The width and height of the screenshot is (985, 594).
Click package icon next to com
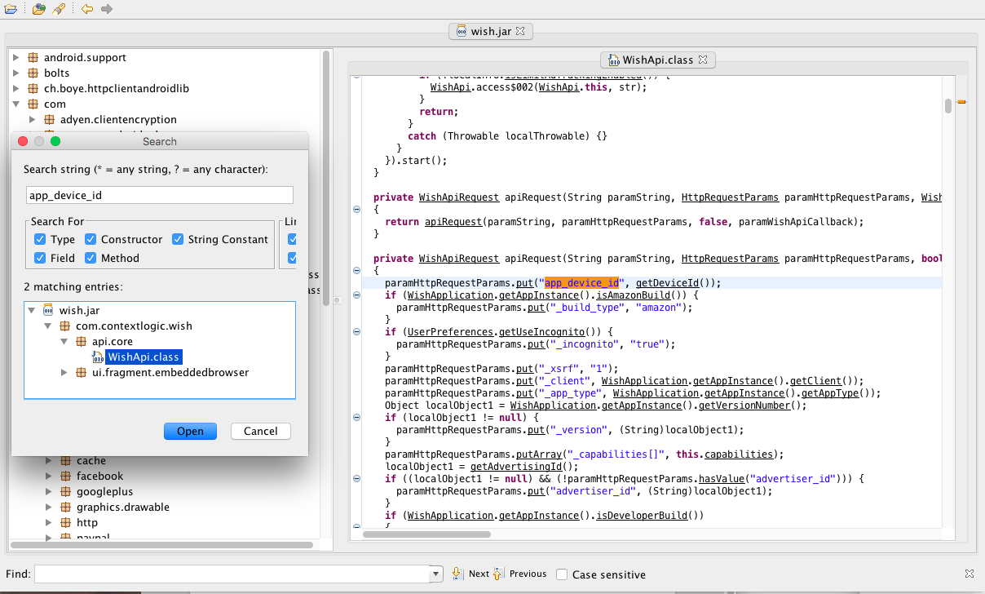[33, 104]
